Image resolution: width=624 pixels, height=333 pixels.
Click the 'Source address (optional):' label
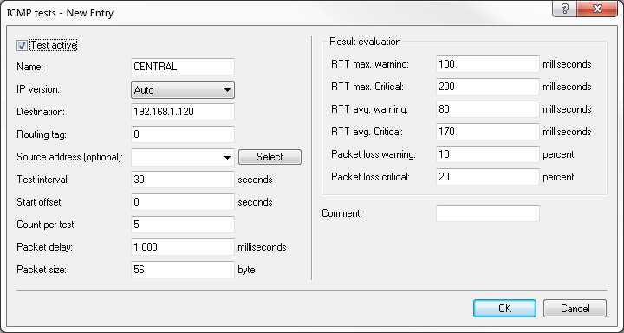[x=69, y=157]
